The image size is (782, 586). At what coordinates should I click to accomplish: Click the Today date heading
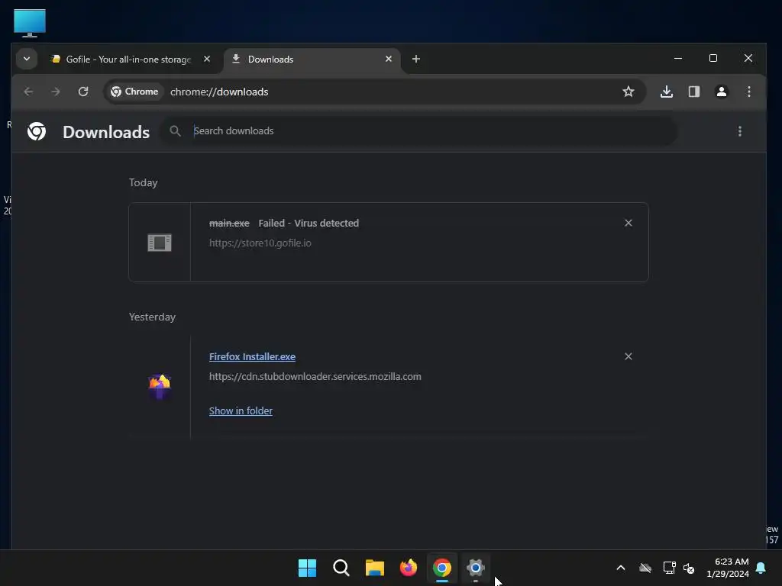pos(143,183)
